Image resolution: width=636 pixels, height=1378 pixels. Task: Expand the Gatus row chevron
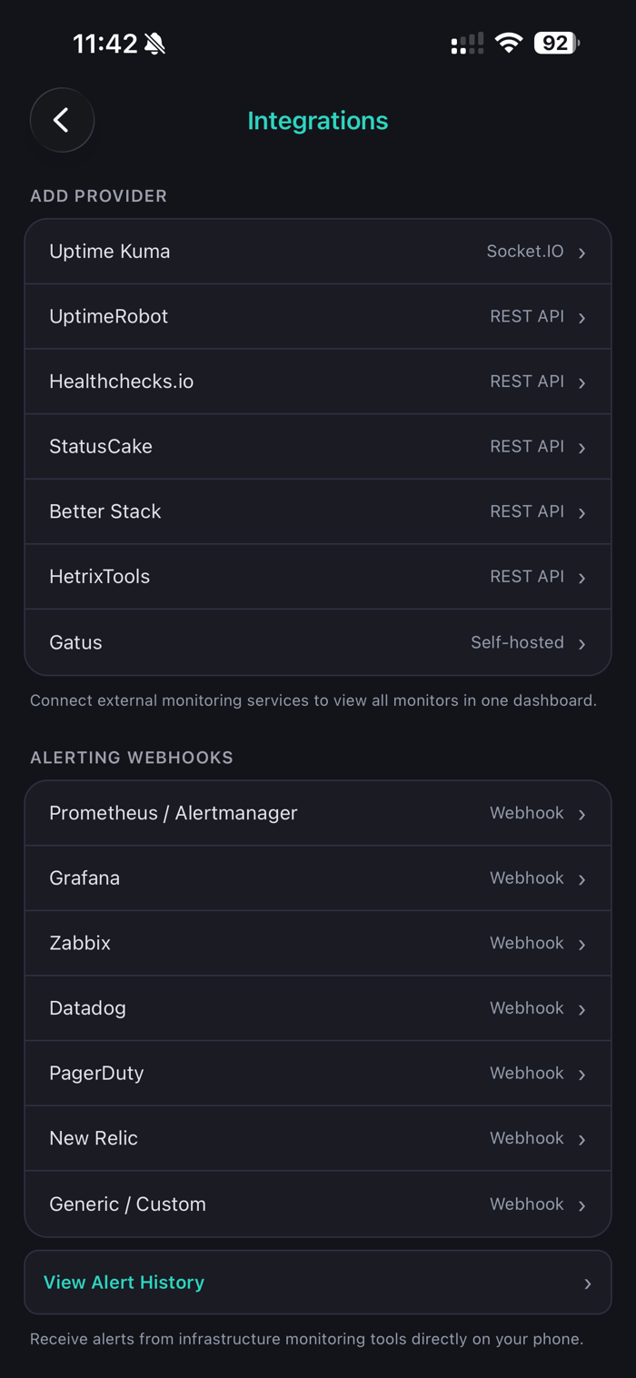[x=582, y=643]
